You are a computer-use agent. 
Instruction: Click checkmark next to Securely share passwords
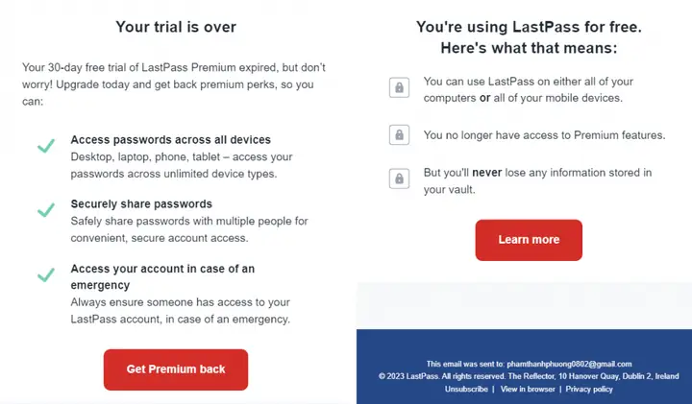[x=46, y=210]
